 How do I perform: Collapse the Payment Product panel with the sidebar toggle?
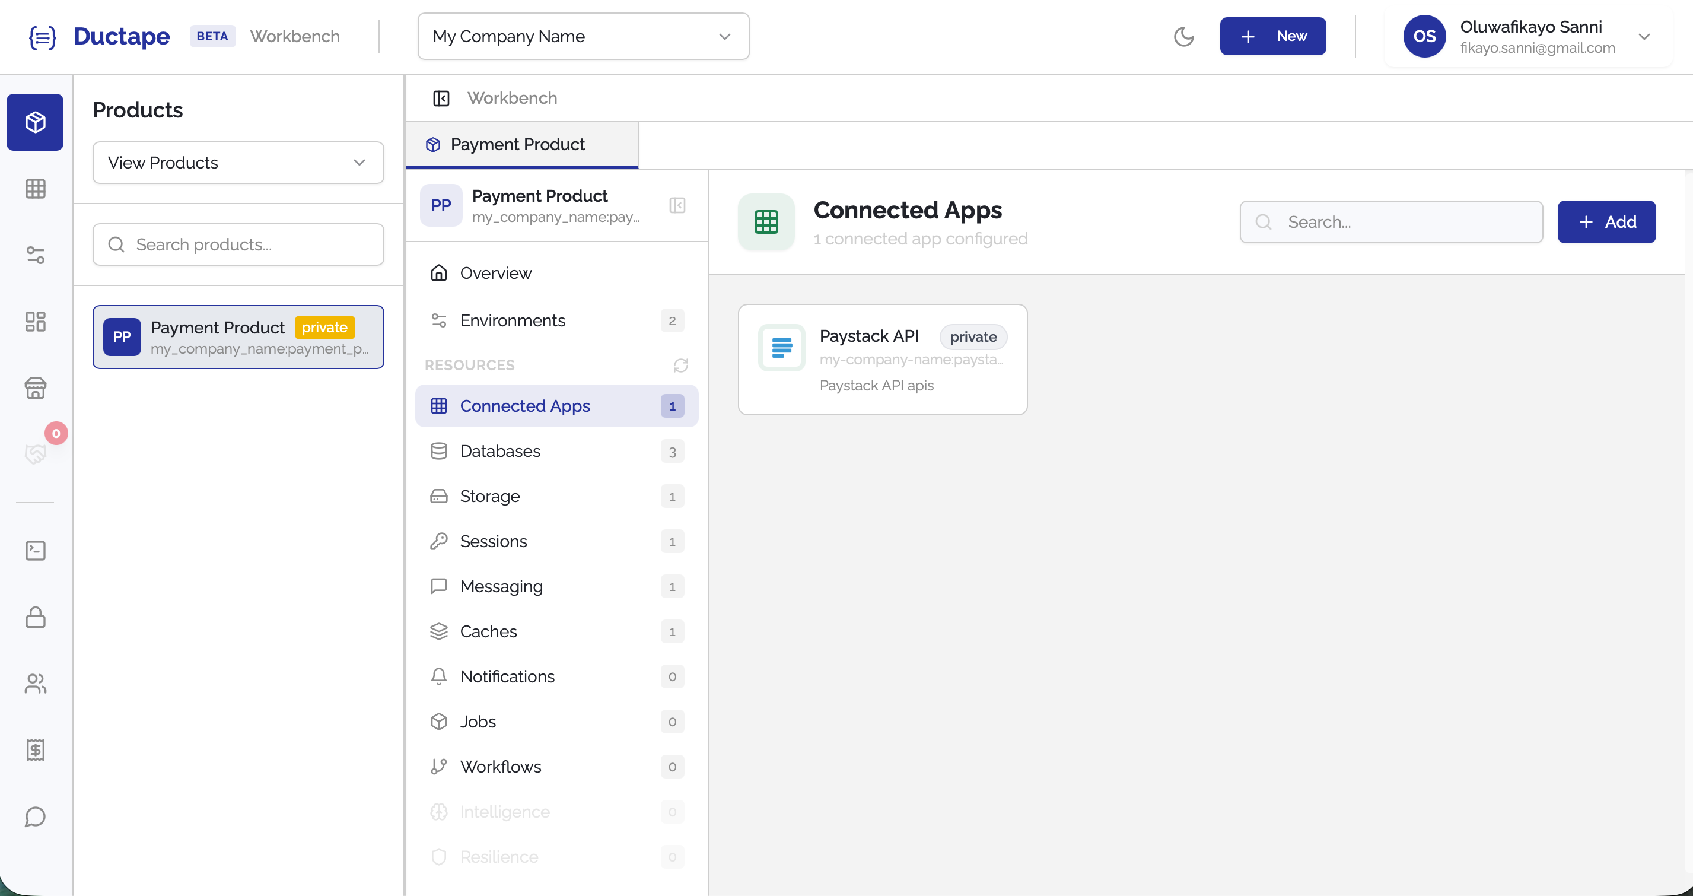click(x=677, y=205)
